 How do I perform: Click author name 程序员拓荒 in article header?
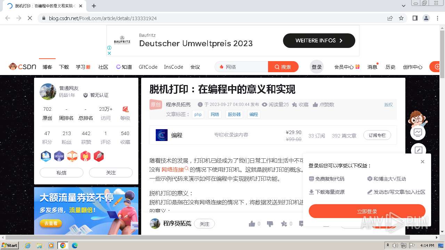coord(178,105)
